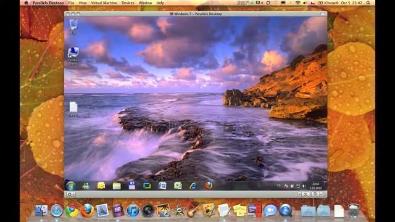
Task: Launch QuickTime Player from the Dock
Action: tap(285, 210)
